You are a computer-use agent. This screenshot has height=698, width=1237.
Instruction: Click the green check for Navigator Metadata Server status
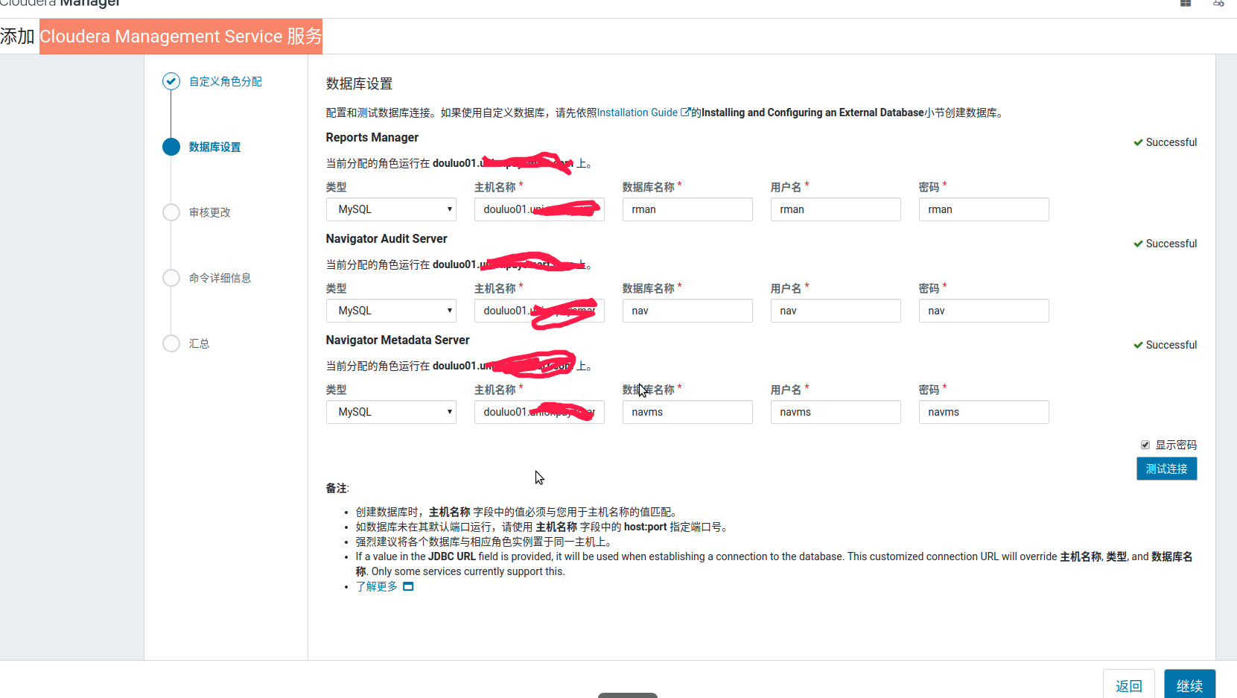1138,345
